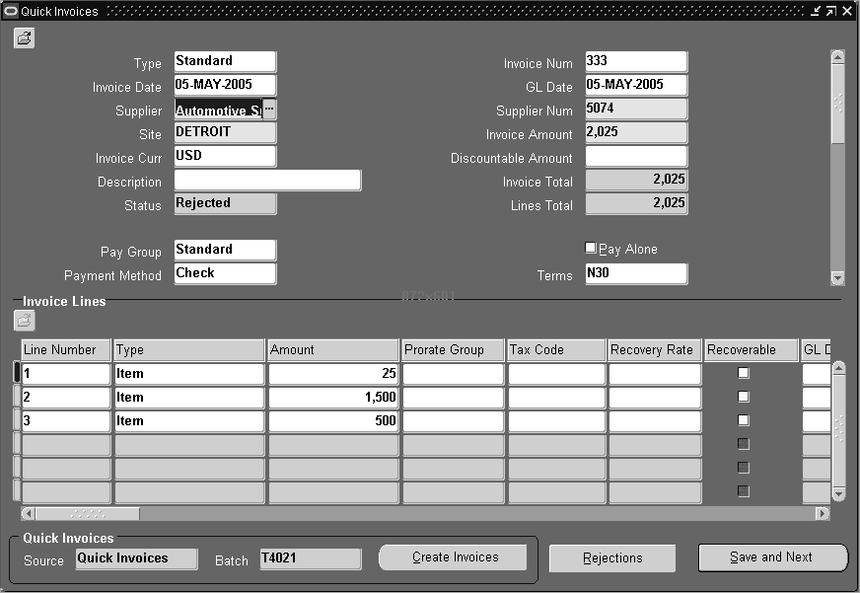Click the Amount column header

click(x=330, y=349)
